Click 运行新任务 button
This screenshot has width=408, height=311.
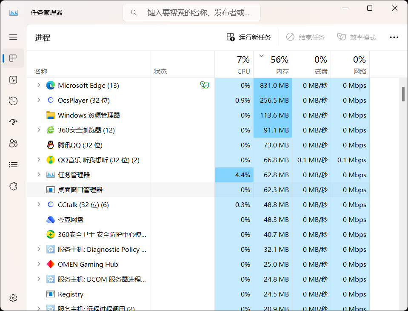tap(249, 37)
